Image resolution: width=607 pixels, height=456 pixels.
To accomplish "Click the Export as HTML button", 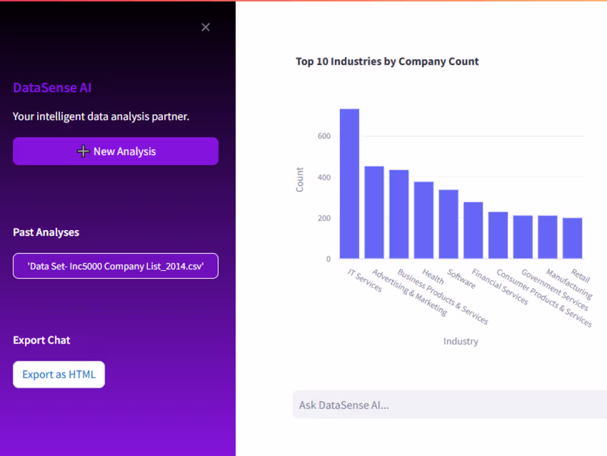I will (x=59, y=374).
